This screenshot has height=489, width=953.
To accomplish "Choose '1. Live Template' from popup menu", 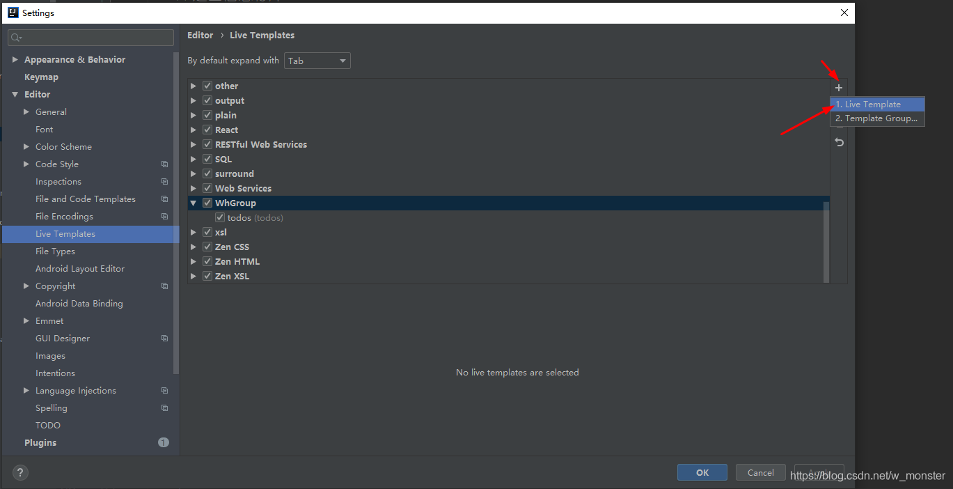I will (877, 104).
